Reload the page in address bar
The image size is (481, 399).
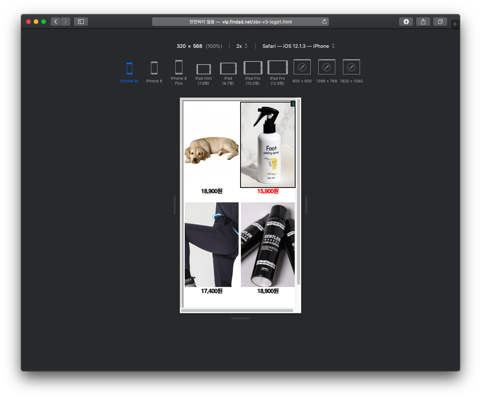pyautogui.click(x=324, y=22)
